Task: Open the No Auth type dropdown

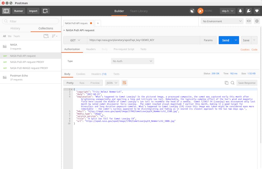Action: pos(133,61)
